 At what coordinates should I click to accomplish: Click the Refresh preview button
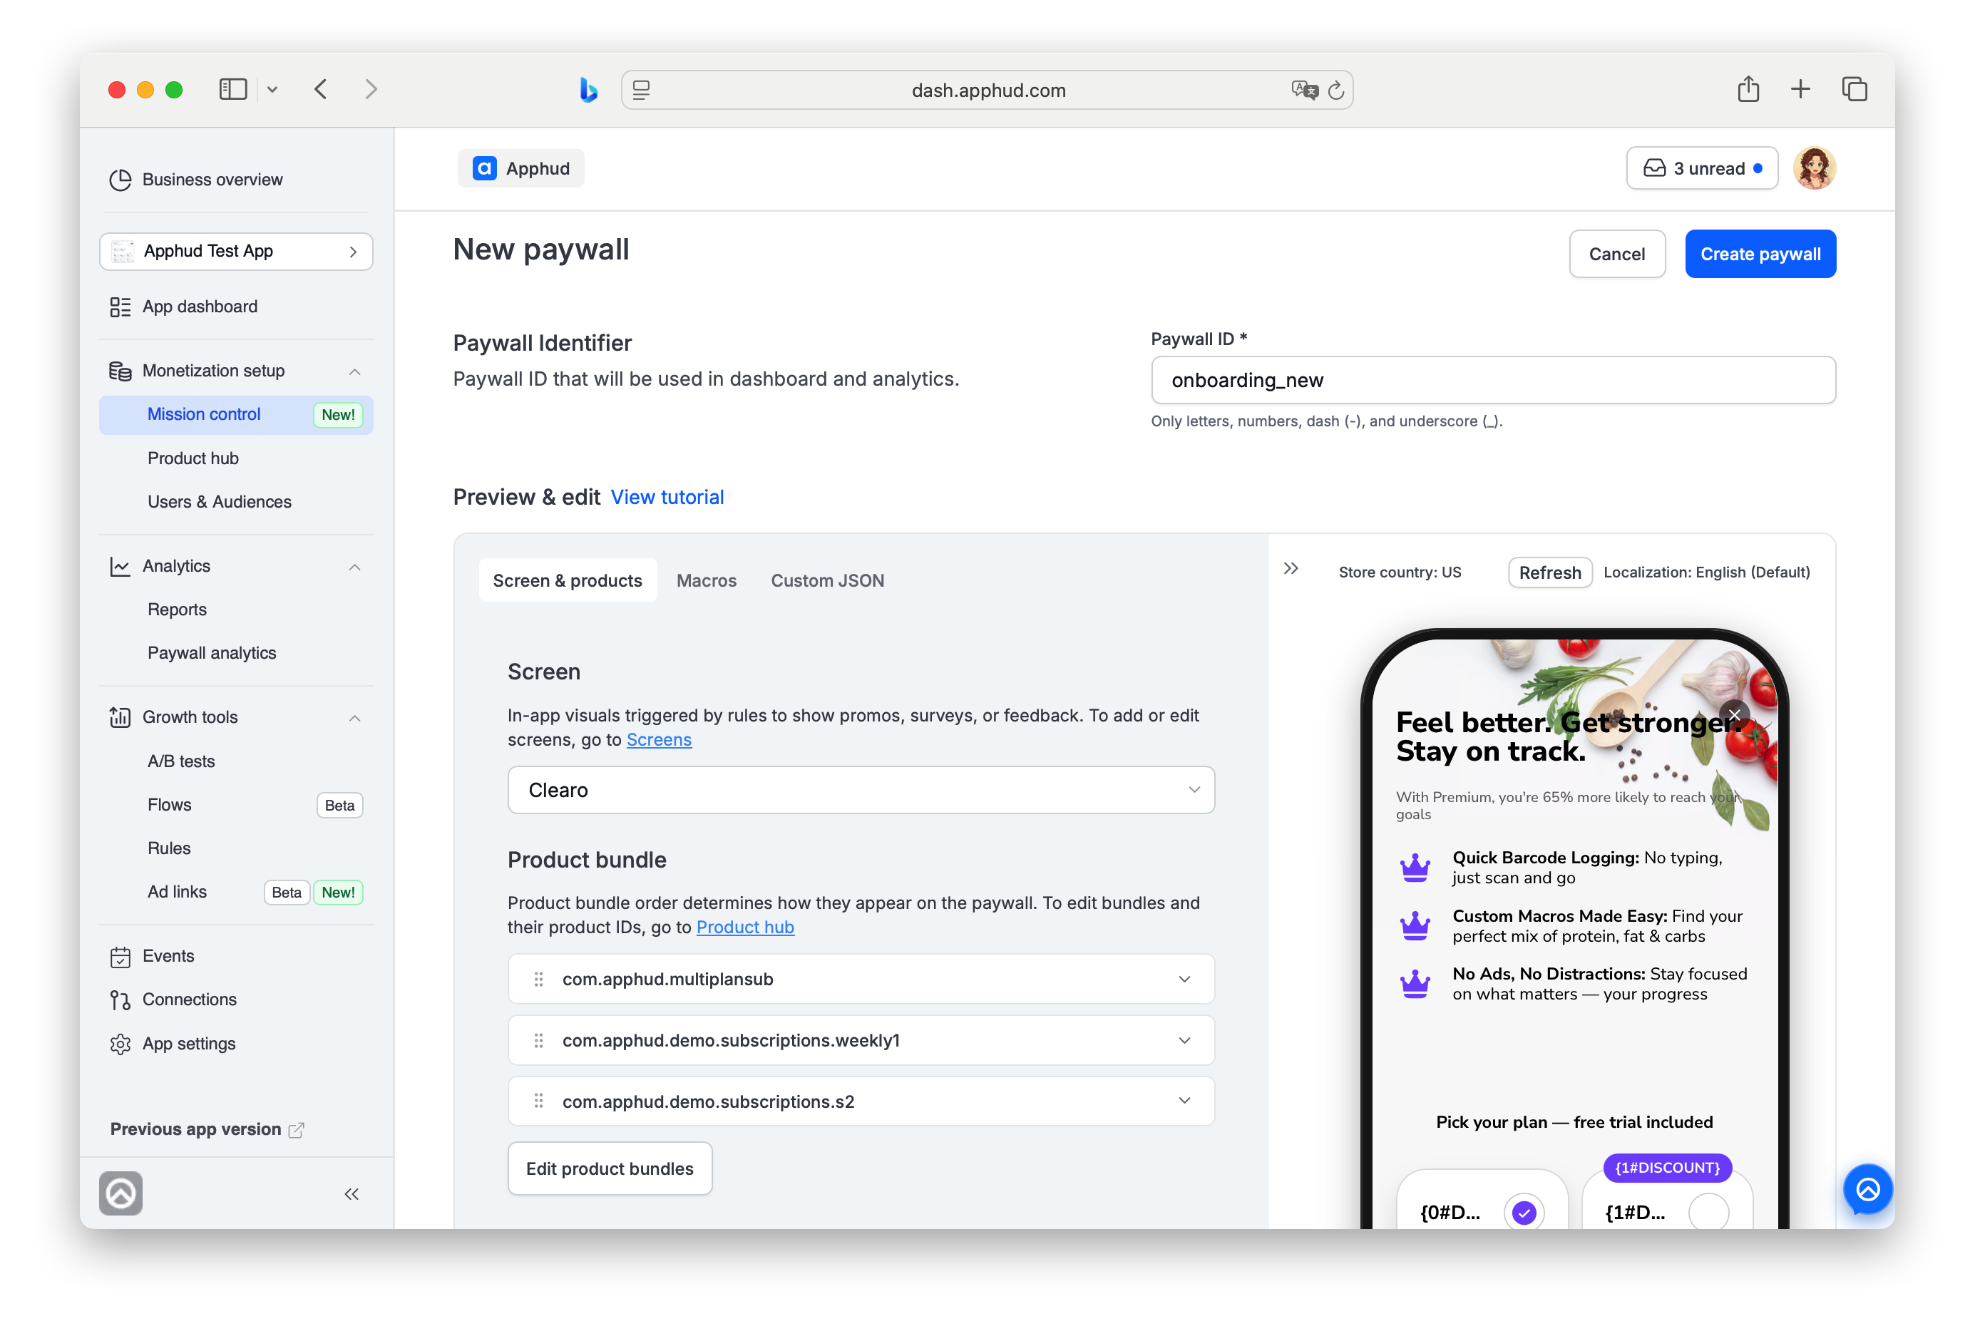pyautogui.click(x=1549, y=572)
